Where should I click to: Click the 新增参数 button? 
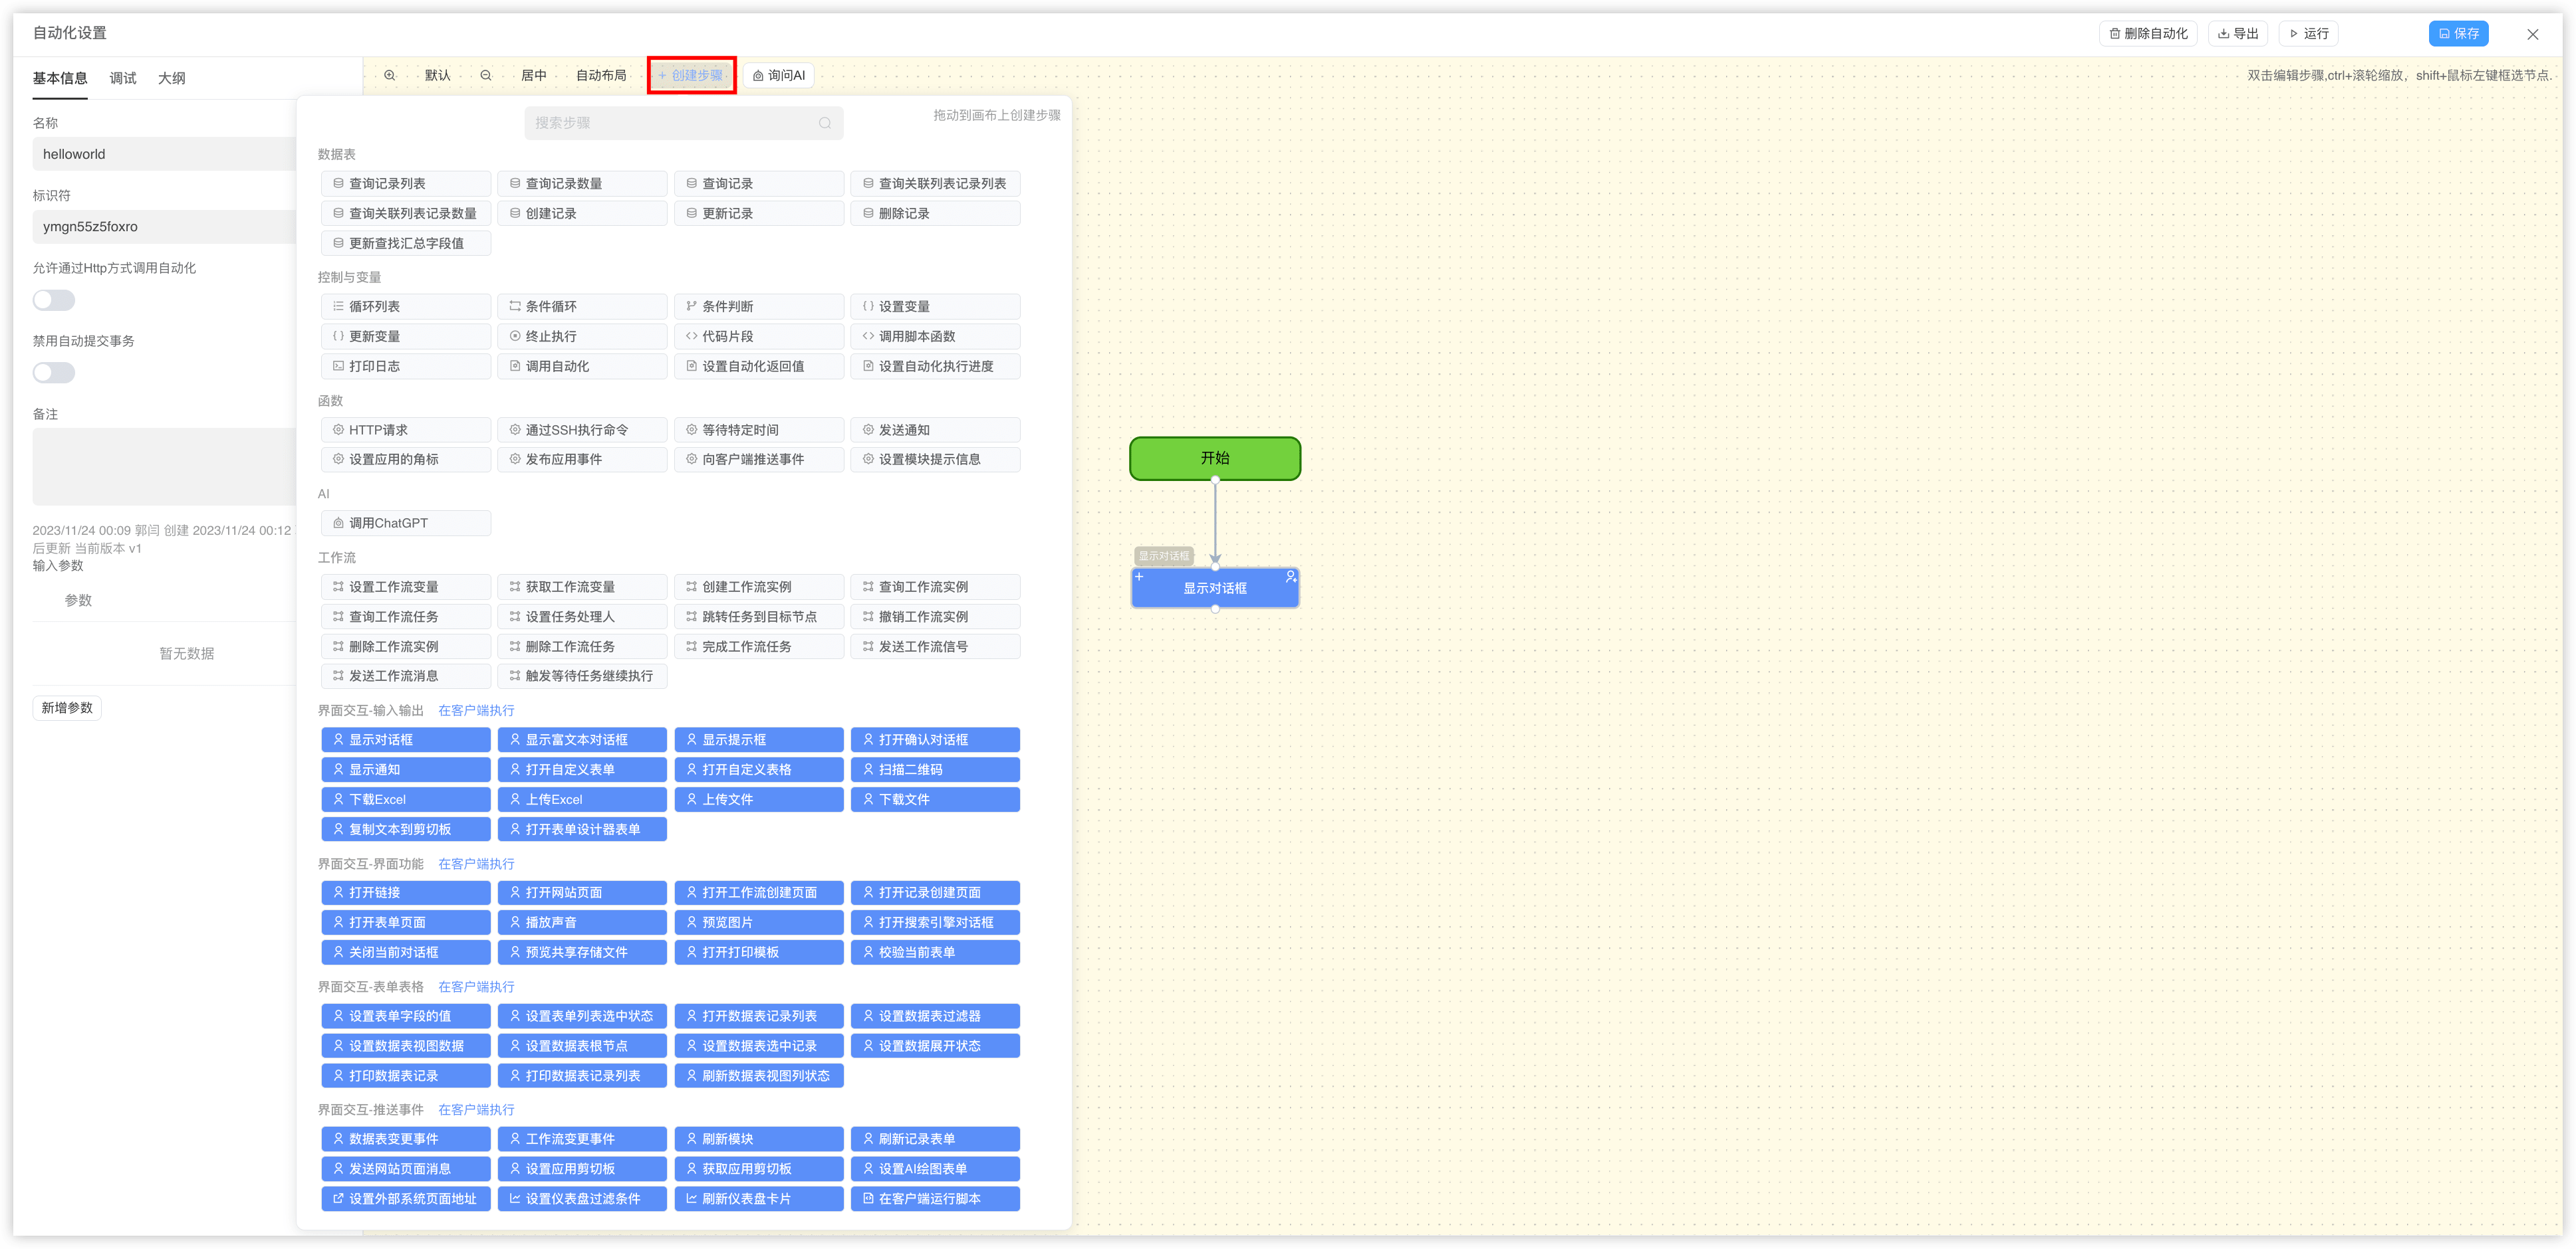(x=67, y=708)
